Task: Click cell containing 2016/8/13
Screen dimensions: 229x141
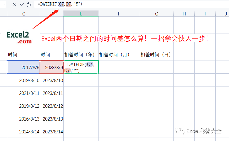Action: coord(24,119)
